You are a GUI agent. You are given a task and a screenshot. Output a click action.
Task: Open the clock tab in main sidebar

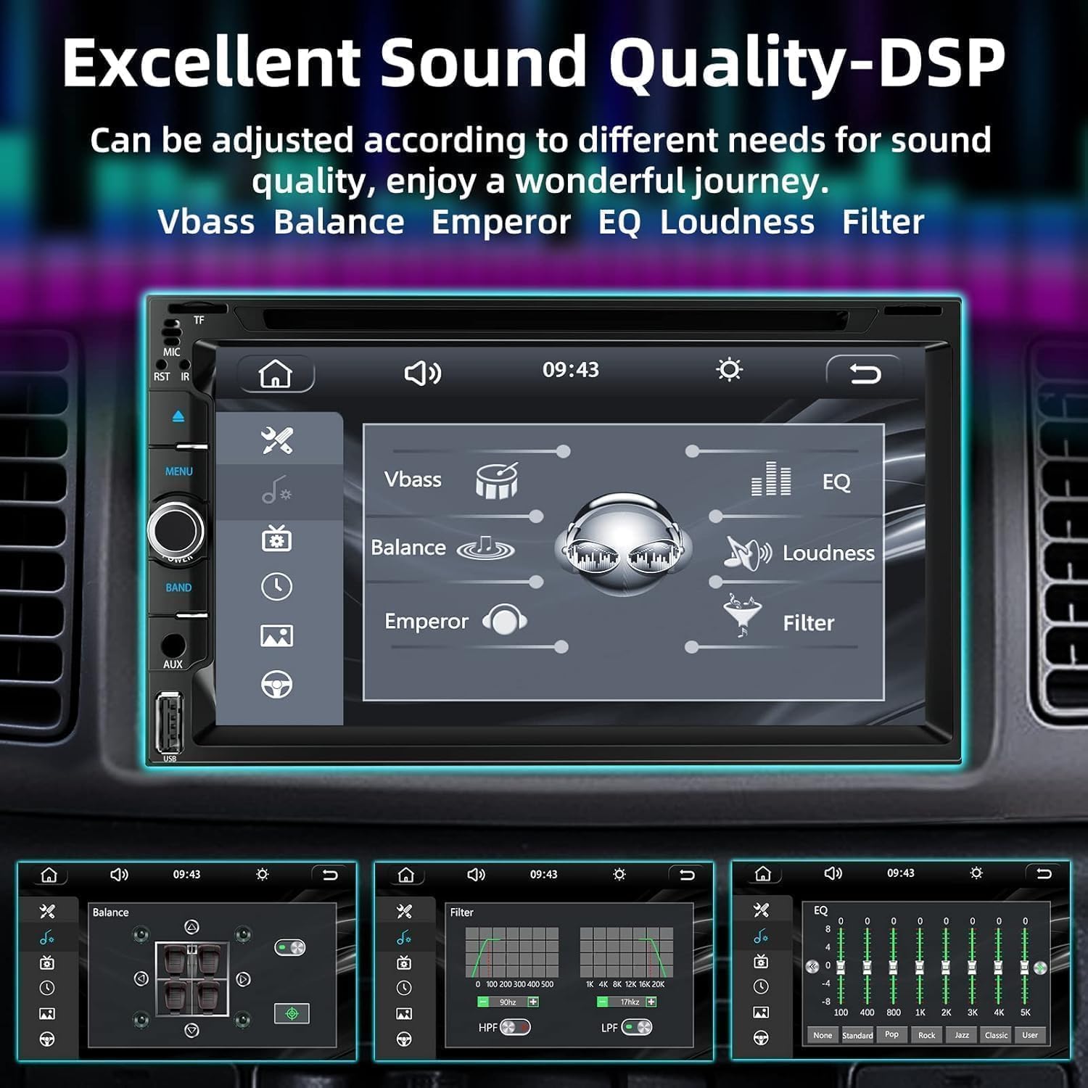coord(276,587)
